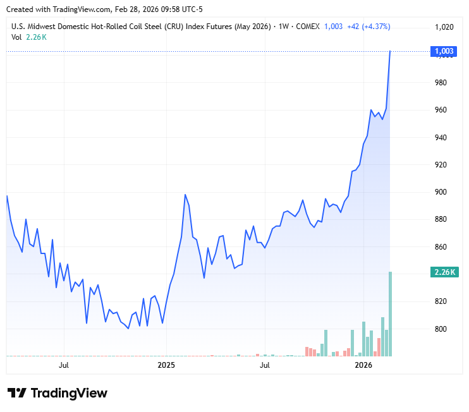This screenshot has height=412, width=469.
Task: Click the 960 price axis label
Action: (441, 110)
